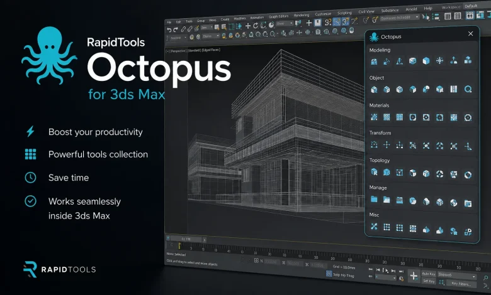The width and height of the screenshot is (491, 295).
Task: Click first icon in Octopus Modeling row
Action: tap(374, 61)
